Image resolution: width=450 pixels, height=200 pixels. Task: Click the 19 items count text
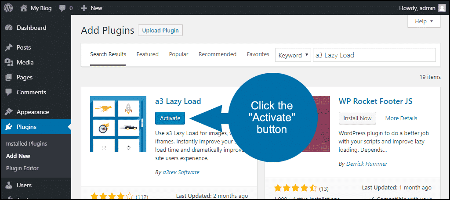click(430, 77)
